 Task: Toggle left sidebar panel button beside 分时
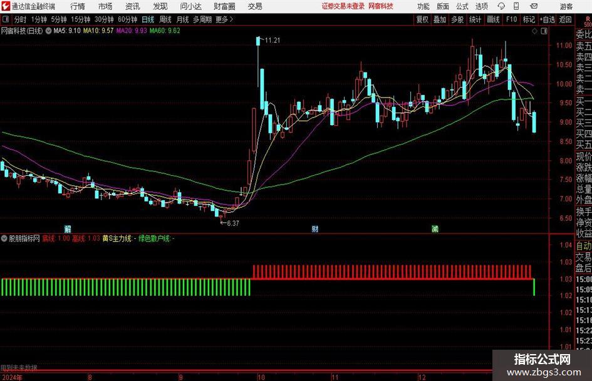point(6,19)
